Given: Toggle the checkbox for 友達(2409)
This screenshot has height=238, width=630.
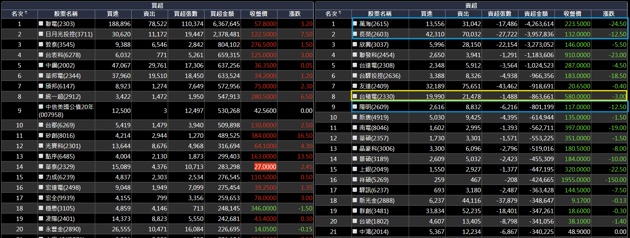Looking at the screenshot, I should [355, 86].
